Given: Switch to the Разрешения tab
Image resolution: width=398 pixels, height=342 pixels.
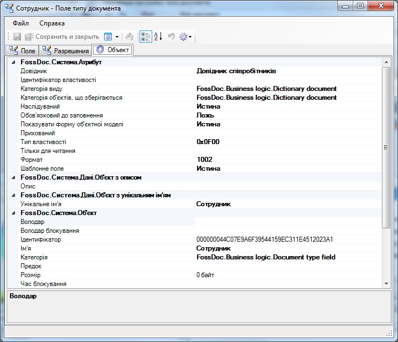Looking at the screenshot, I should pos(65,50).
